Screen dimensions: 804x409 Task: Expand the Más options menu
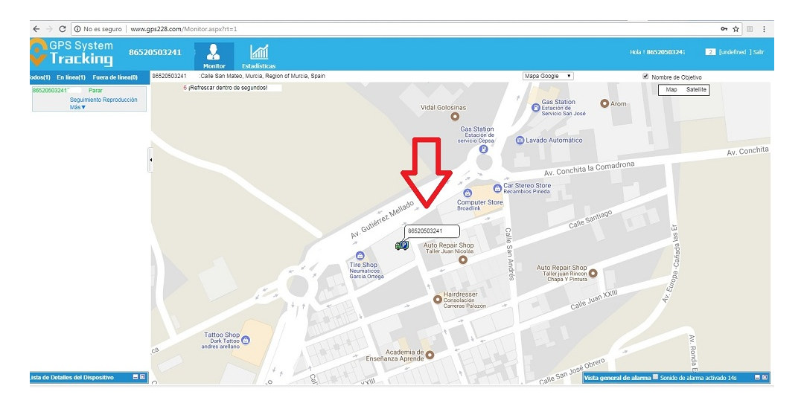tap(78, 108)
